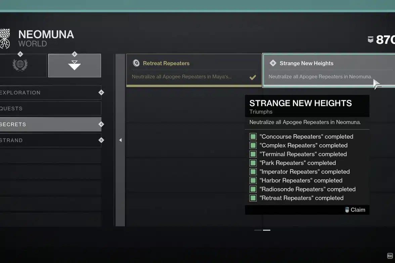This screenshot has height=263, width=395.
Task: Select the Secrets category
Action: coord(50,124)
